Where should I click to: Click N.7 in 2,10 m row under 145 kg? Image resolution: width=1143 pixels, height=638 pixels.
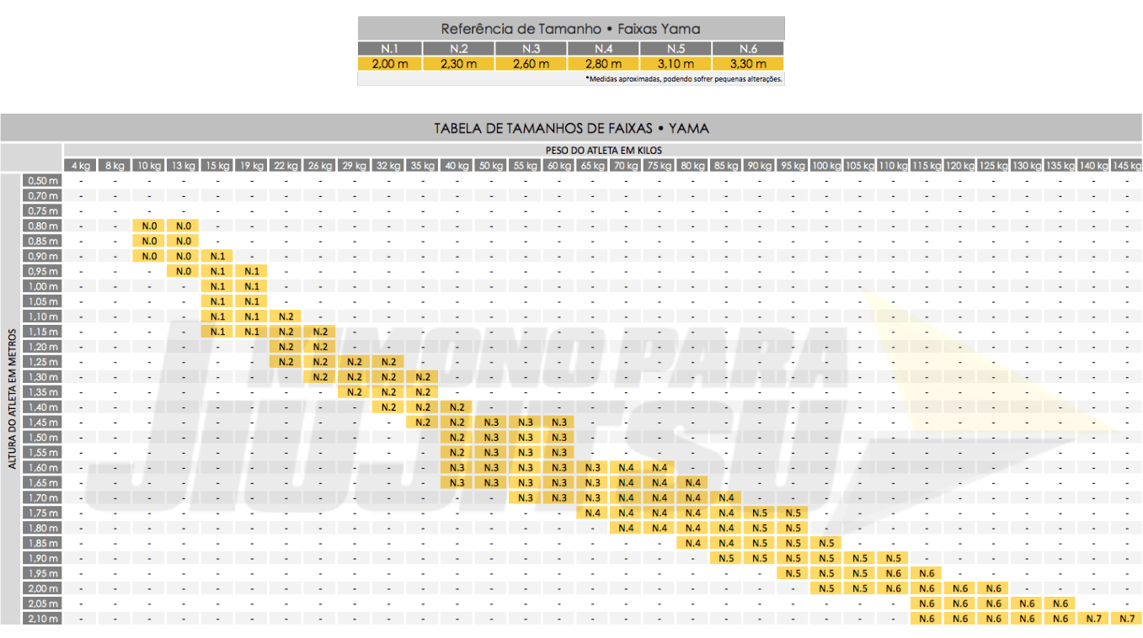tap(1127, 619)
